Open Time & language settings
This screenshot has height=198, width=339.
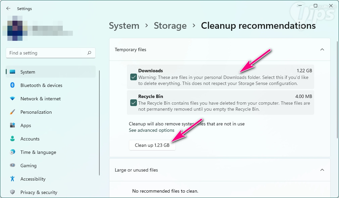(x=51, y=152)
